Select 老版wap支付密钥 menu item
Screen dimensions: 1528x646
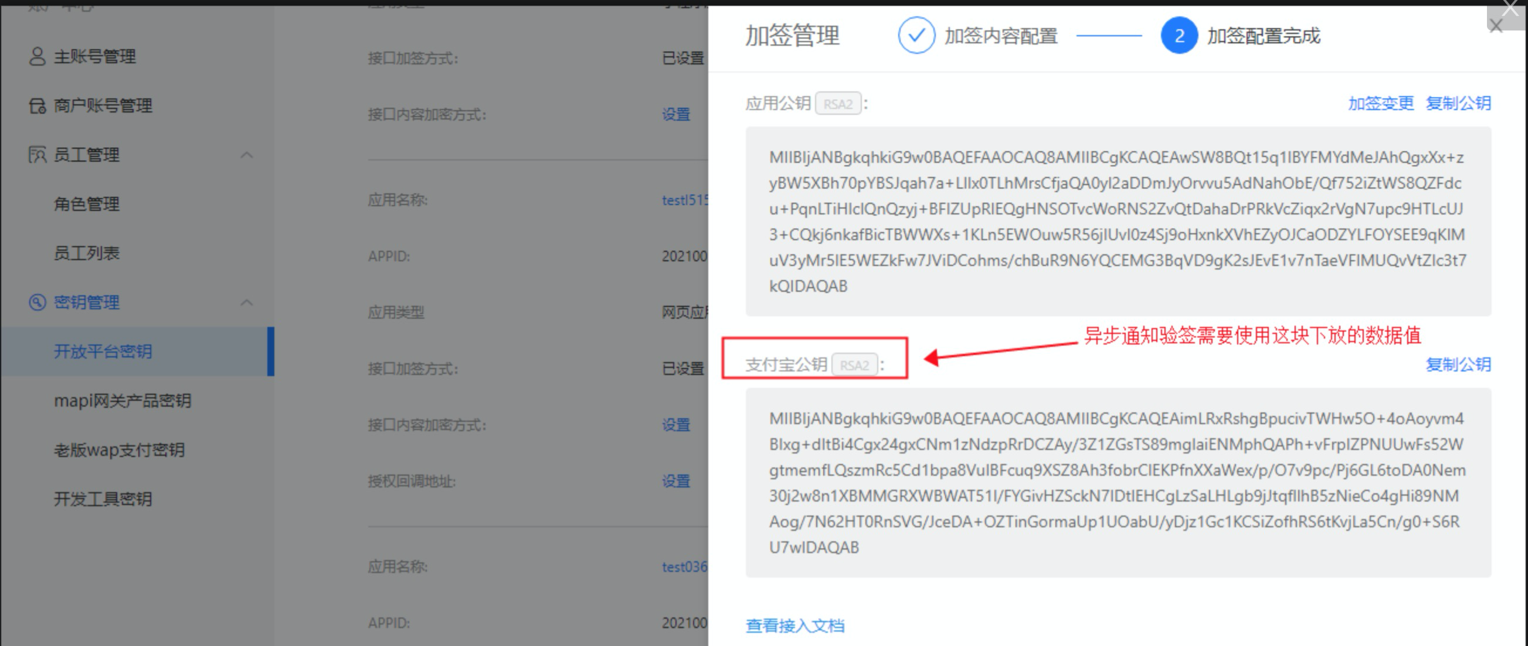(119, 450)
